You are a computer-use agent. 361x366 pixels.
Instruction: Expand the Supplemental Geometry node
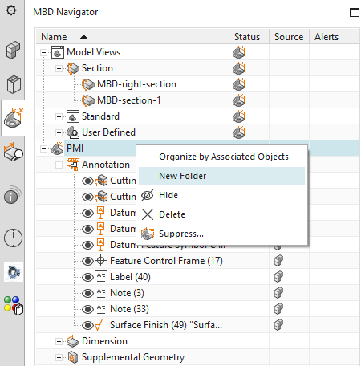[59, 357]
